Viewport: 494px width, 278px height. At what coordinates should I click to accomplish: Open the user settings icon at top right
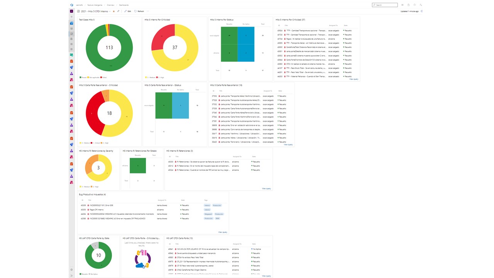click(x=421, y=5)
